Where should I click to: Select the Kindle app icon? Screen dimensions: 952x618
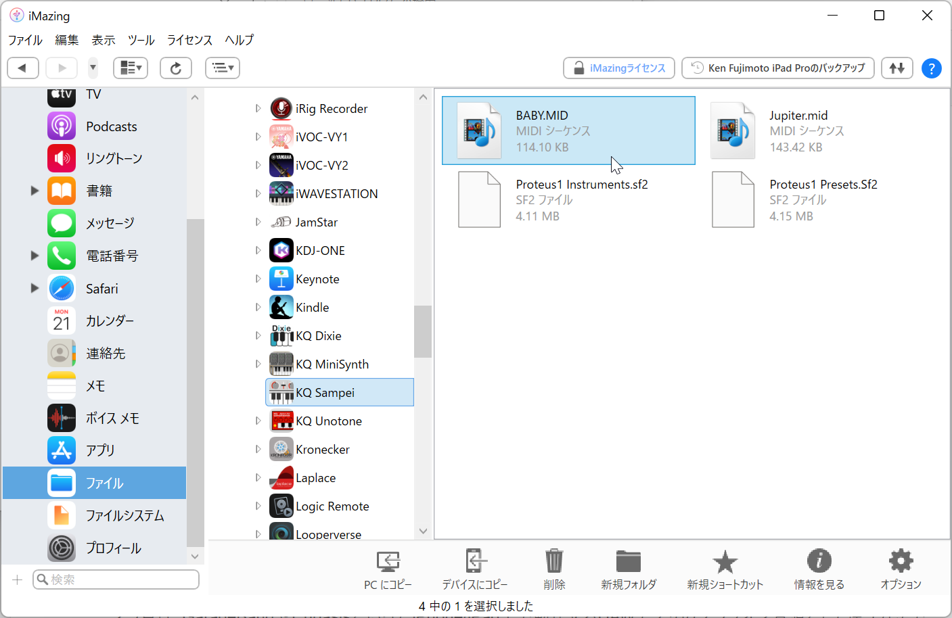point(281,307)
